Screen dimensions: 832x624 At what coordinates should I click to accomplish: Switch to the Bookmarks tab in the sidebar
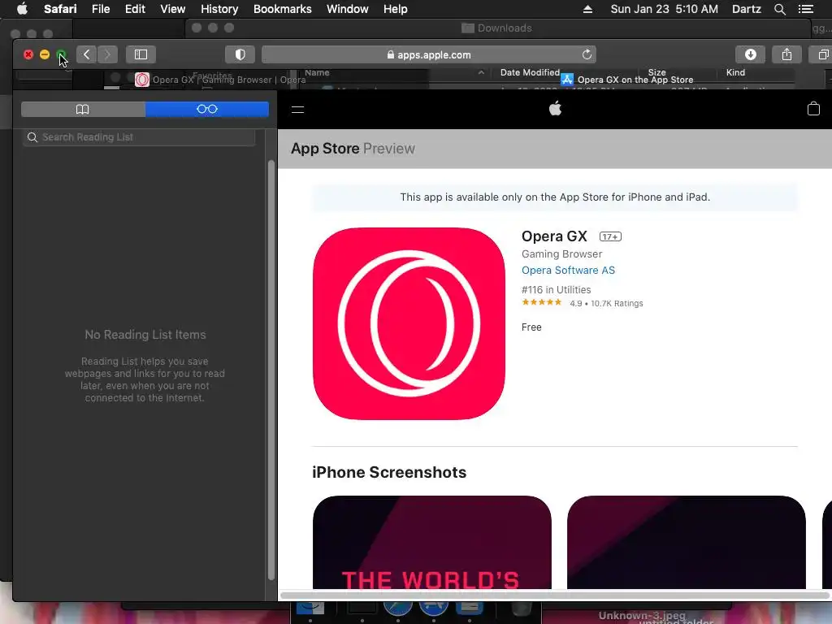(83, 110)
